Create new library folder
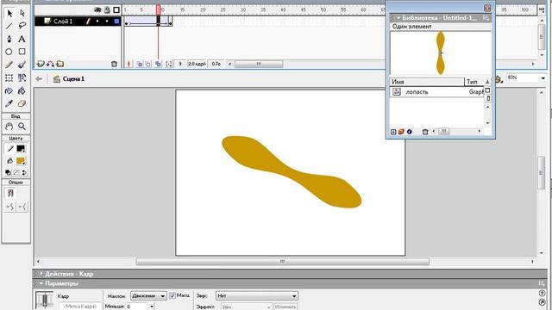 (x=401, y=132)
